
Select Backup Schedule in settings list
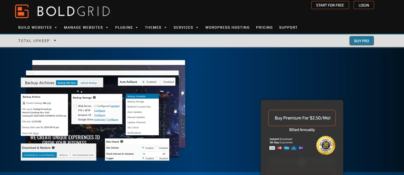click(142, 96)
